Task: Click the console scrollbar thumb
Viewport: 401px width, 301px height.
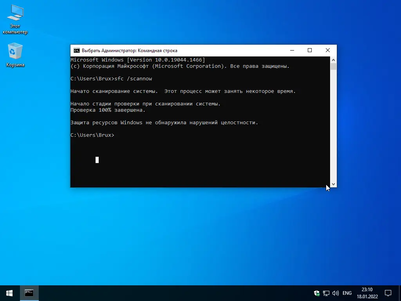Action: [333, 67]
